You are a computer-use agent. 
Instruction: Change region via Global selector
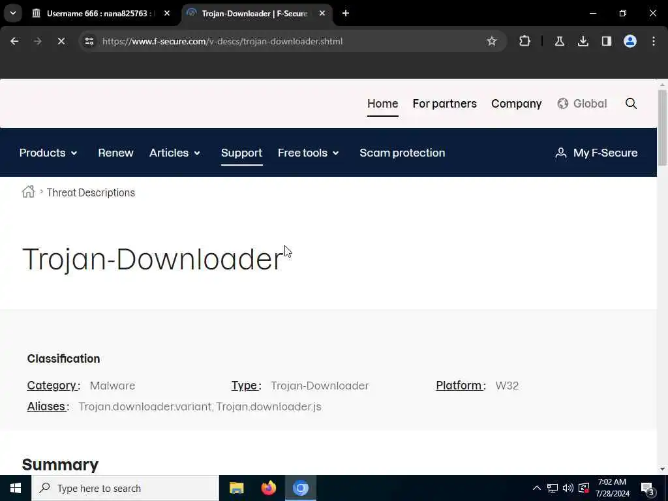coord(582,104)
